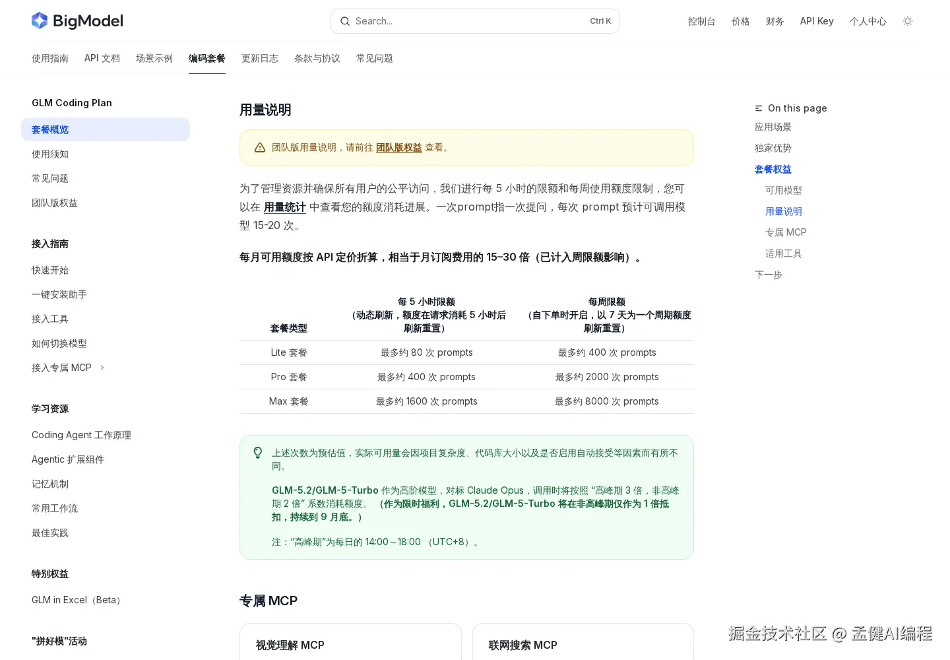
Task: Open 价格 in header
Action: (x=741, y=21)
